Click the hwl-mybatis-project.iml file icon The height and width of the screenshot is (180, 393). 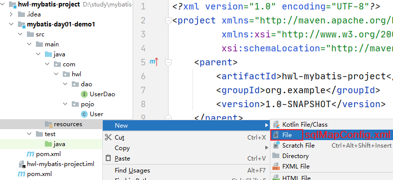pos(22,164)
